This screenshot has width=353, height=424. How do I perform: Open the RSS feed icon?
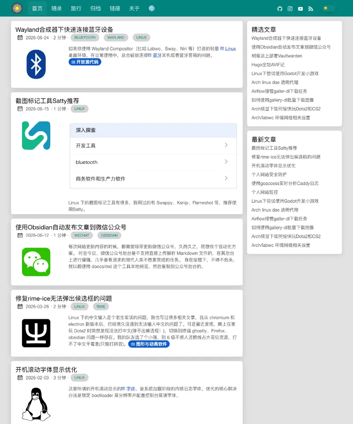[311, 9]
